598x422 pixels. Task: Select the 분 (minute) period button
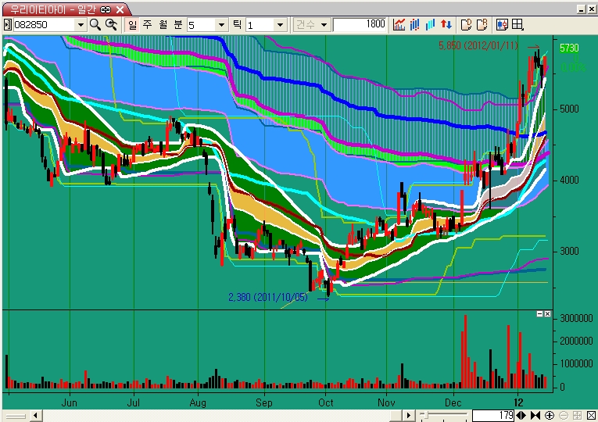(x=177, y=24)
